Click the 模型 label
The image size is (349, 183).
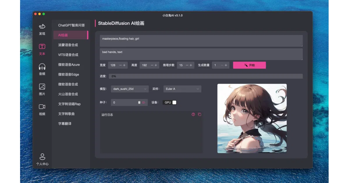(103, 89)
